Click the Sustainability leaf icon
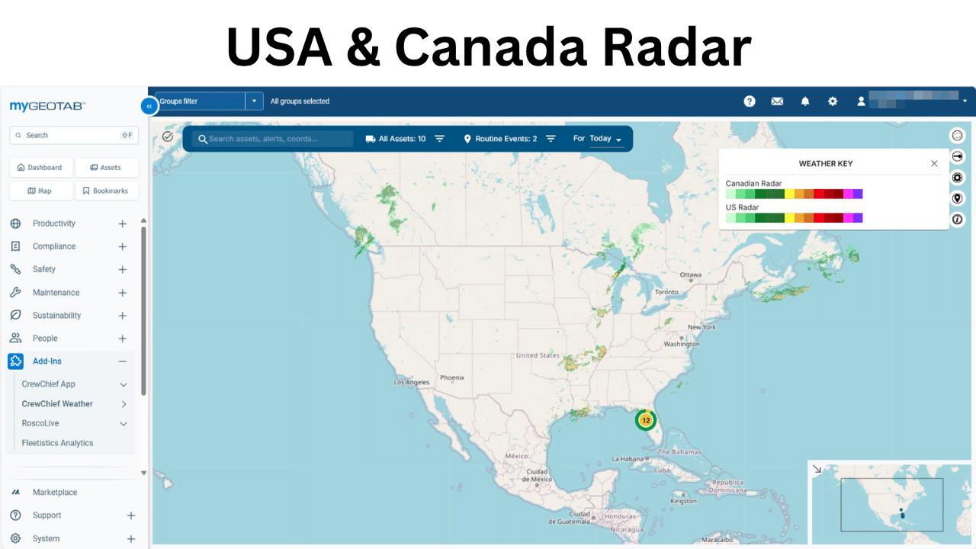Screen dimensions: 976x549 tap(15, 315)
